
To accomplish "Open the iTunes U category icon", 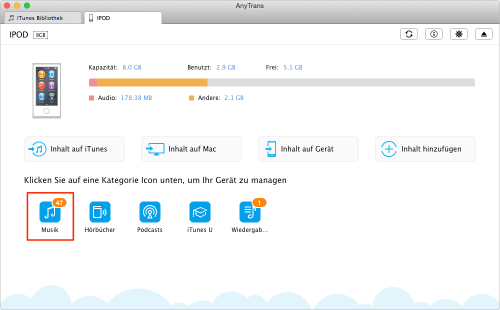I will (200, 212).
